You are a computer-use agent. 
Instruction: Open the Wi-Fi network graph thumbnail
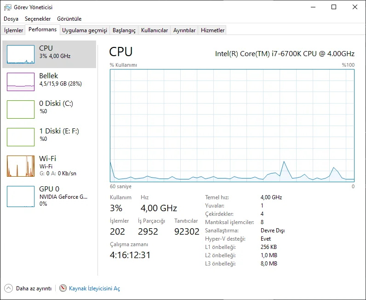pos(21,166)
